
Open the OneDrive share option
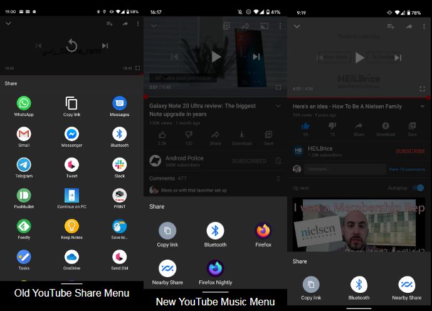coord(71,256)
